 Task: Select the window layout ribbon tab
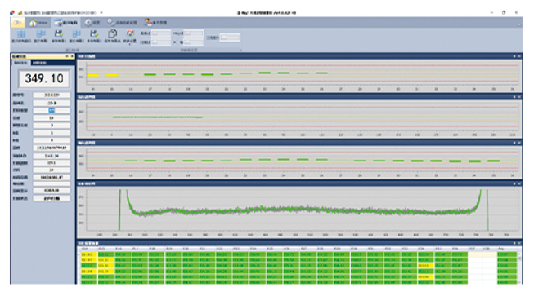click(65, 23)
